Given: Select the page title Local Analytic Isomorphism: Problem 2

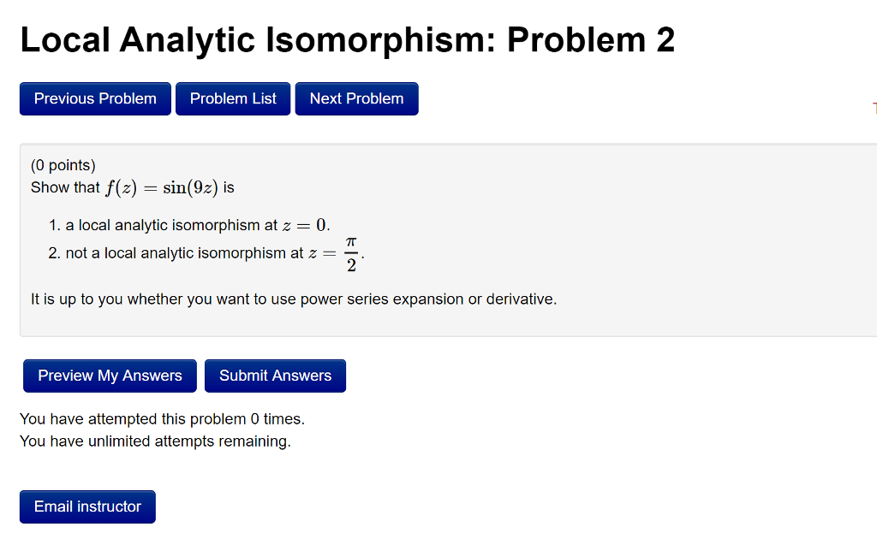Looking at the screenshot, I should [x=347, y=39].
